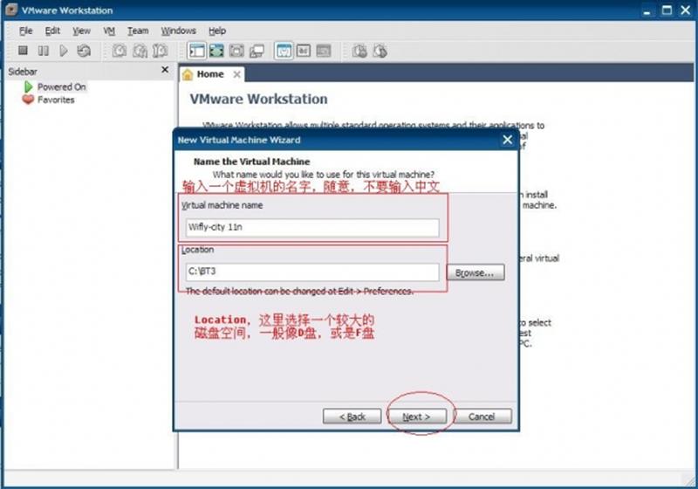Click the Full Screen mode icon

216,51
